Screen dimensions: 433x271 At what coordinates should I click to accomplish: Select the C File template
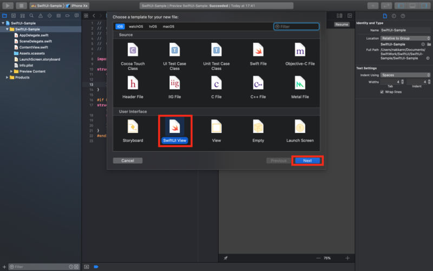(216, 87)
